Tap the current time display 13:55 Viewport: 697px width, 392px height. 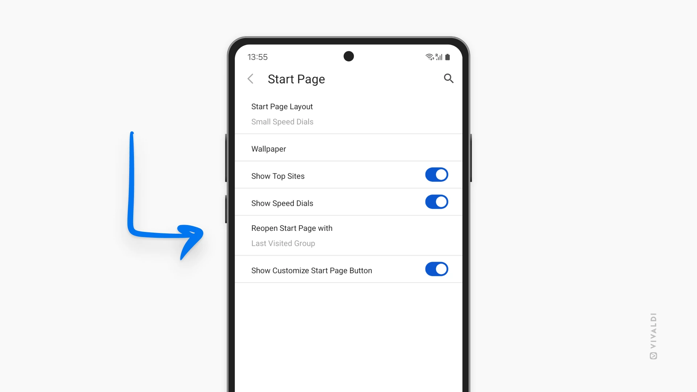pos(257,57)
